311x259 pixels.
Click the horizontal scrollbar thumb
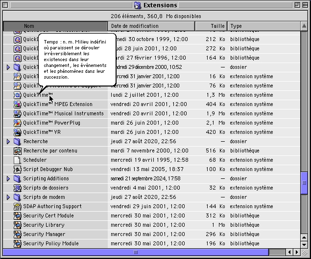coord(136,252)
